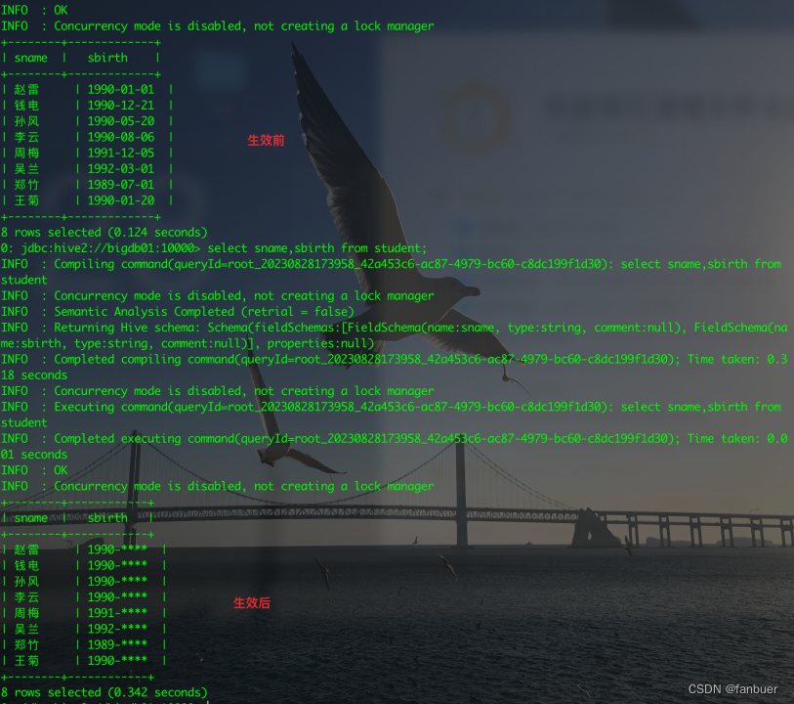The height and width of the screenshot is (704, 794).
Task: Click the prompt '0: jdbc:hive2://bigdb01:10000>'
Action: (101, 248)
